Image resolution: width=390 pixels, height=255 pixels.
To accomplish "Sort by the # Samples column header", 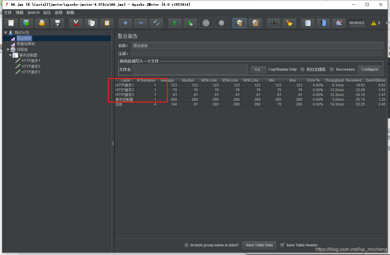I will point(146,80).
